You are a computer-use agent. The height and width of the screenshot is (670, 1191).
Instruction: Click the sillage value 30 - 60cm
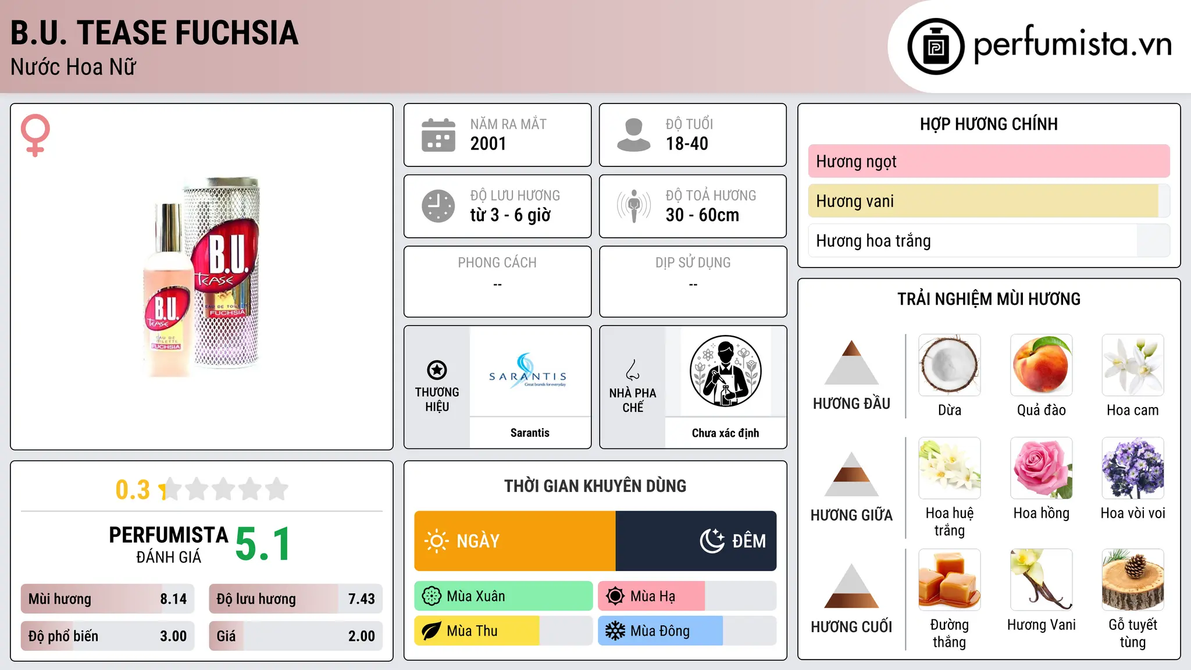point(703,215)
